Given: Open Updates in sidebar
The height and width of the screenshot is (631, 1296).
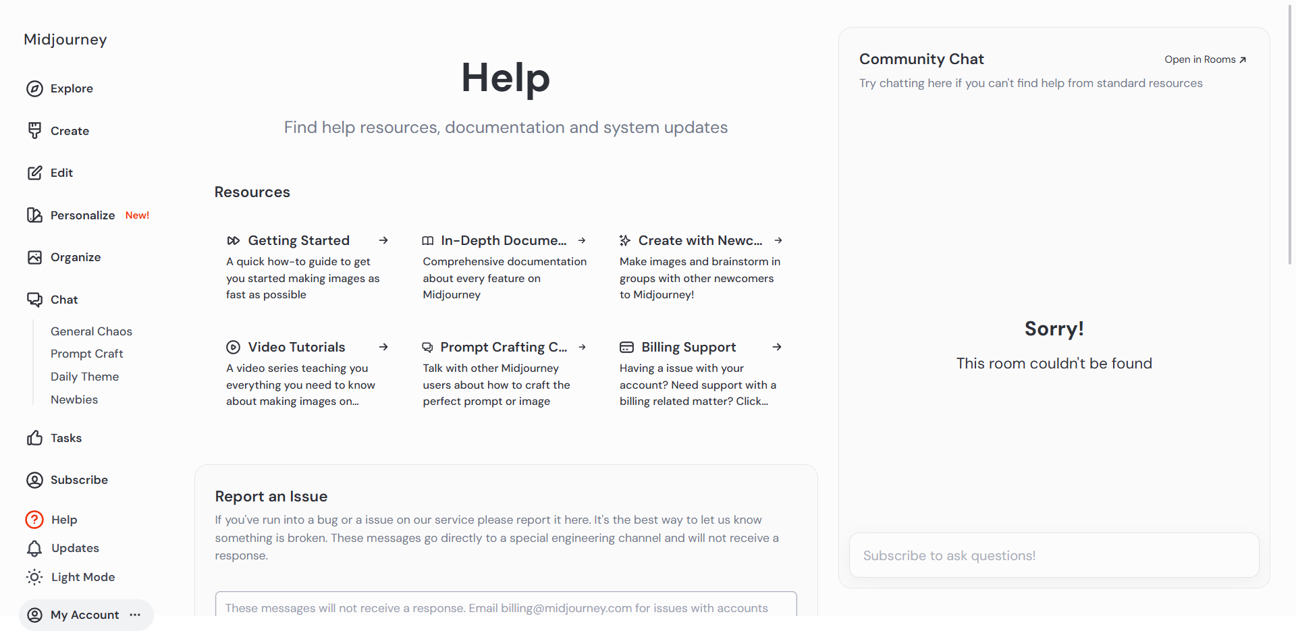Looking at the screenshot, I should coord(75,548).
